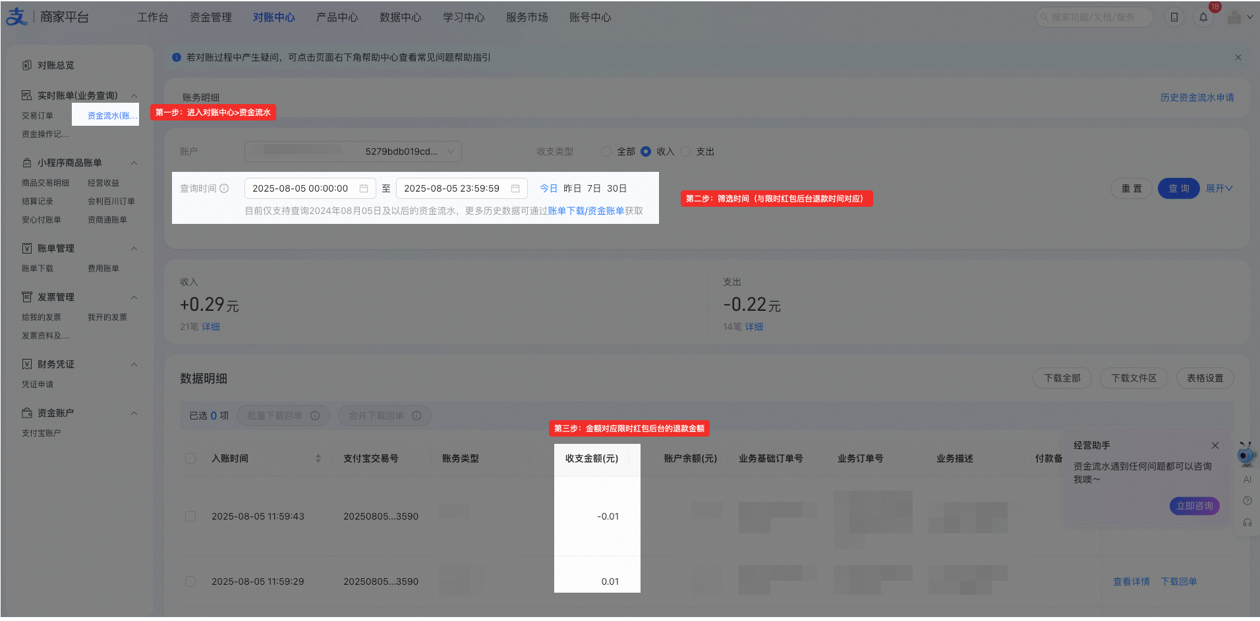Open the notification bell icon

click(x=1203, y=17)
